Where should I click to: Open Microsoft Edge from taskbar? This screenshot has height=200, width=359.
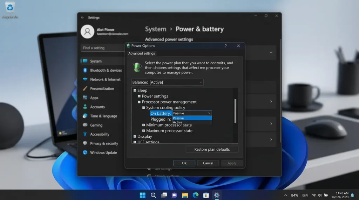coord(196,195)
